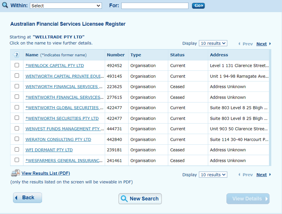Select checkbox for WFI DORMANT PTY LTD
282x214 pixels.
17,149
